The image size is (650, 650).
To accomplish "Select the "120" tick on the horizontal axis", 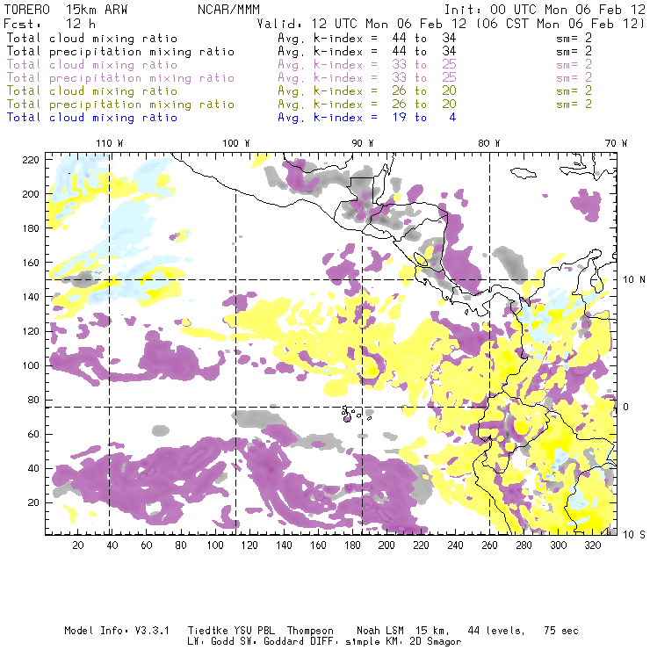I will [x=249, y=545].
